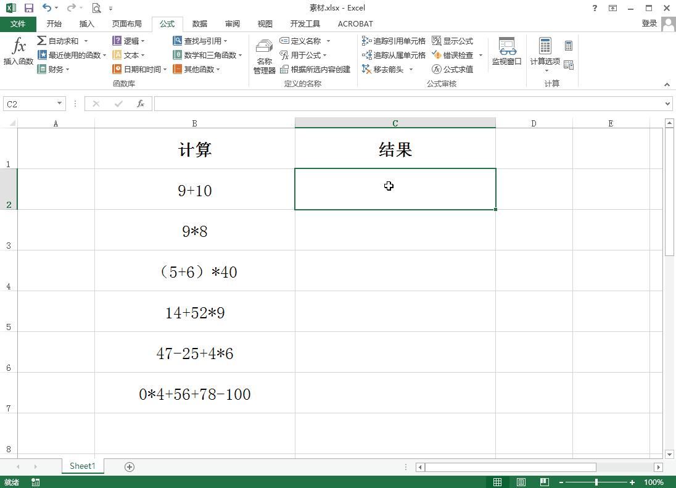Open the Name Manager (名称管理器)
This screenshot has width=676, height=488.
point(264,56)
